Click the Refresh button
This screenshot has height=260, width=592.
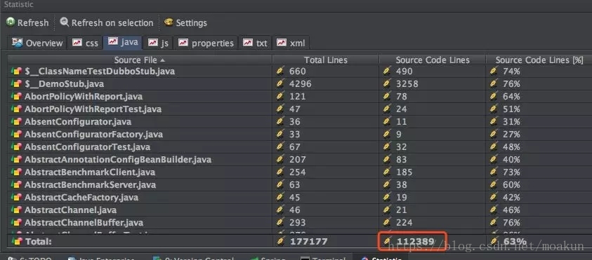27,22
